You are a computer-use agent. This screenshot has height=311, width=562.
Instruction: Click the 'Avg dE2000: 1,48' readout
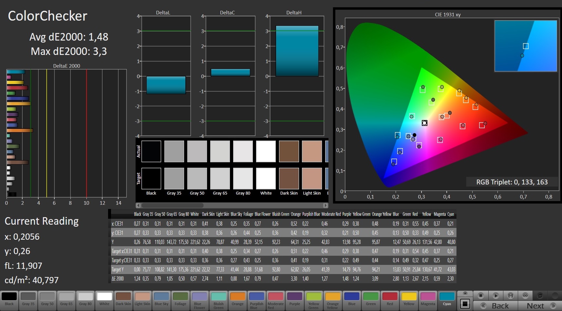(69, 37)
